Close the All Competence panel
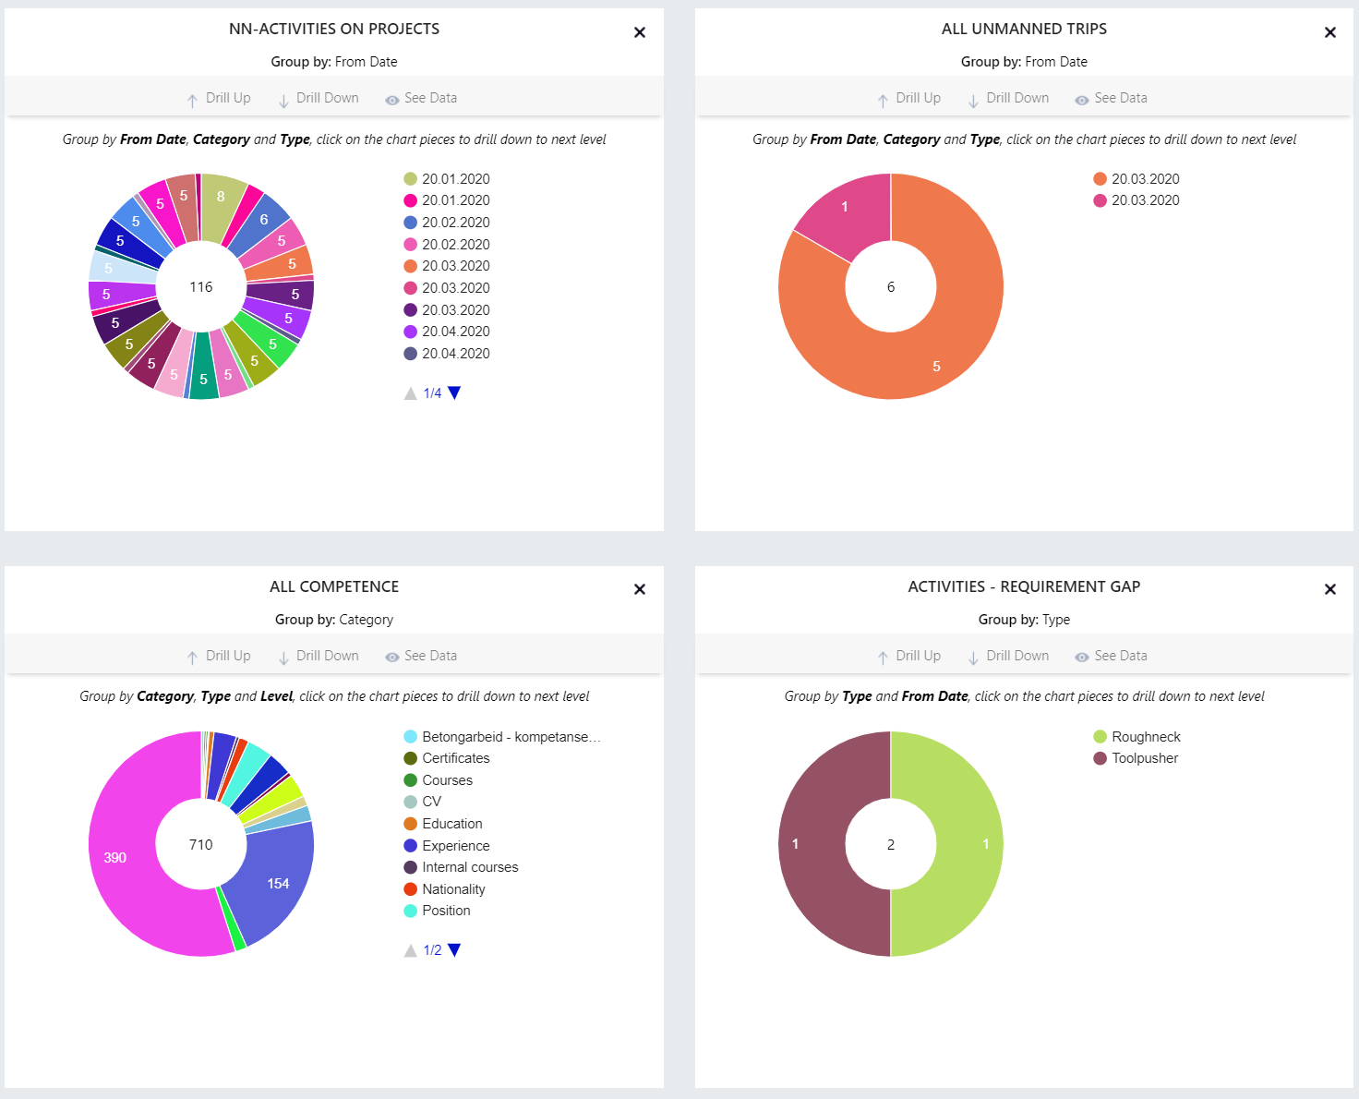The height and width of the screenshot is (1099, 1359). pyautogui.click(x=639, y=589)
